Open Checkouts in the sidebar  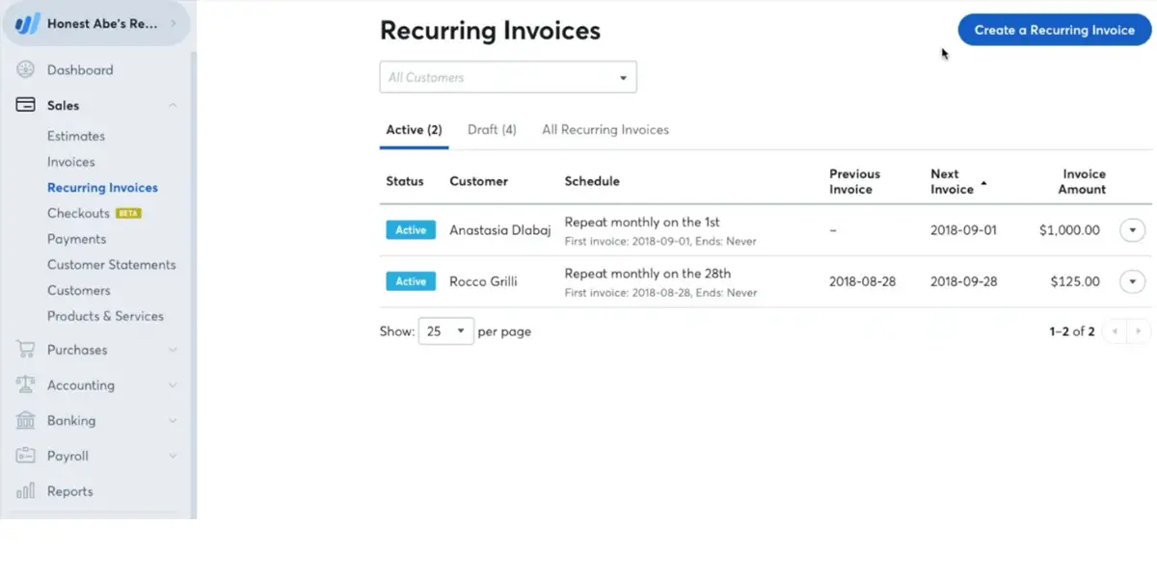point(78,213)
